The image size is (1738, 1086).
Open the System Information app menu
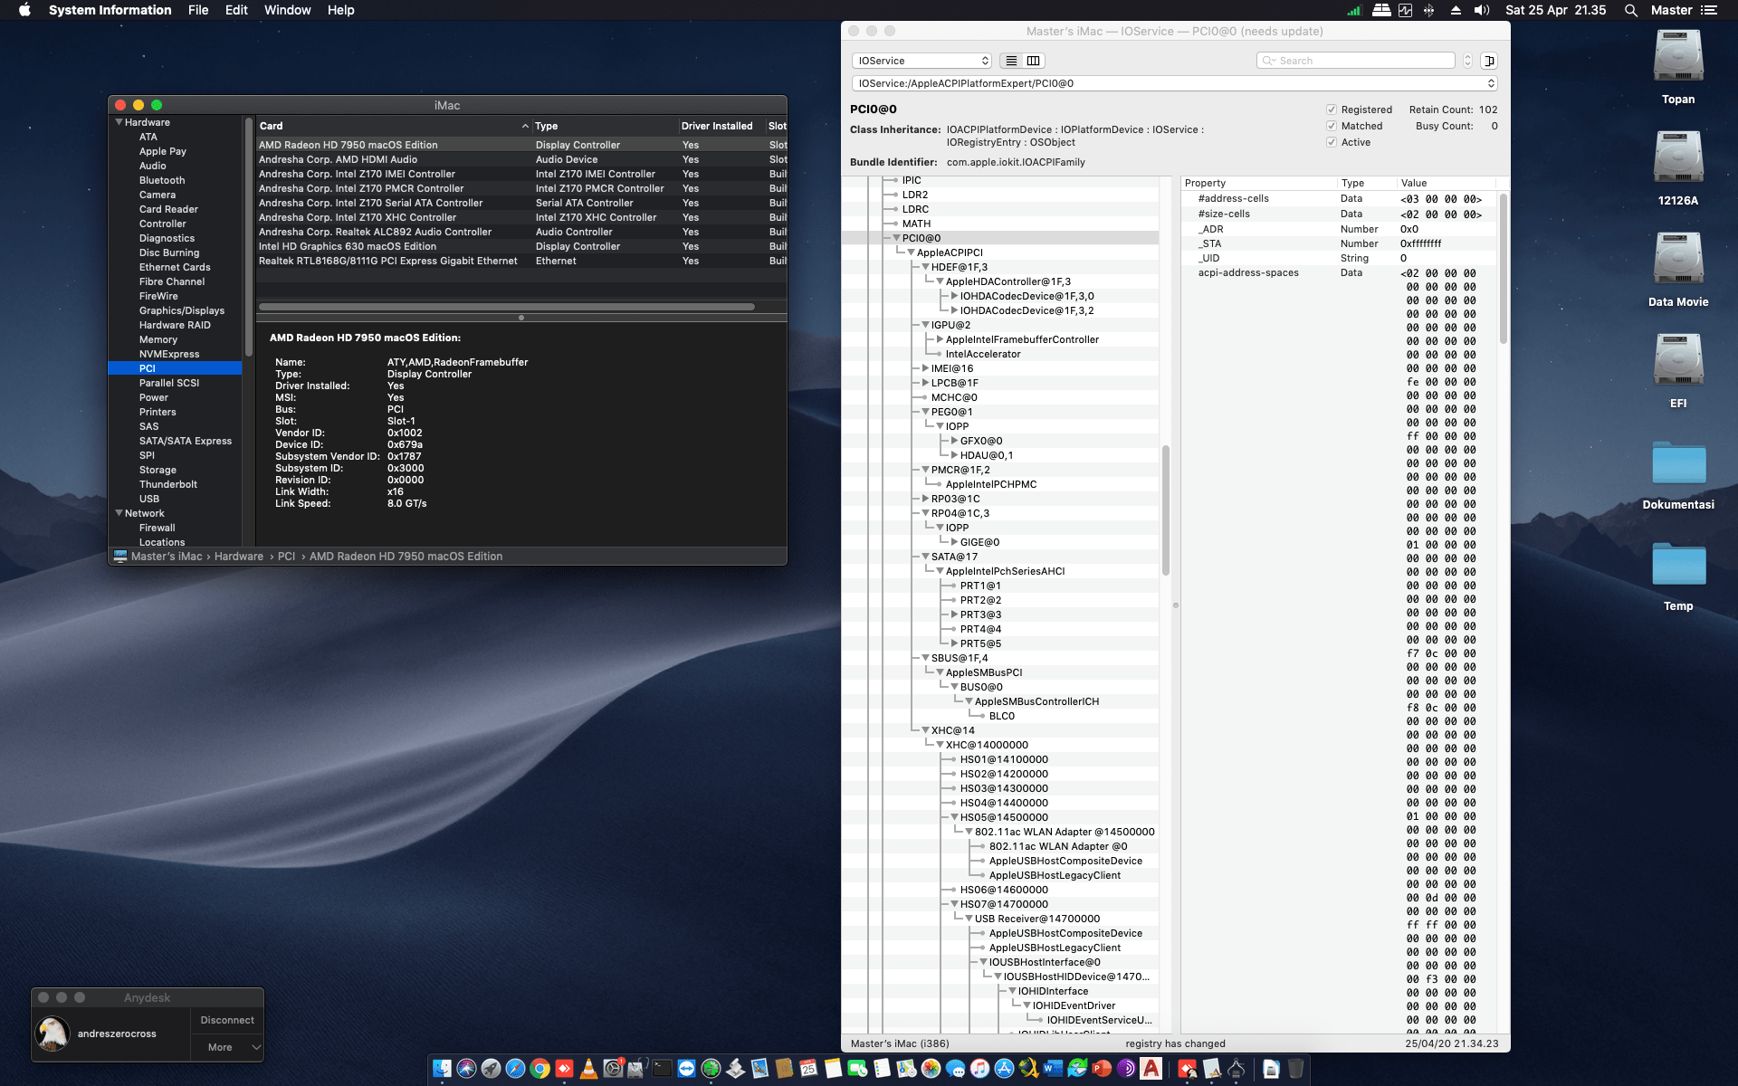pos(110,10)
